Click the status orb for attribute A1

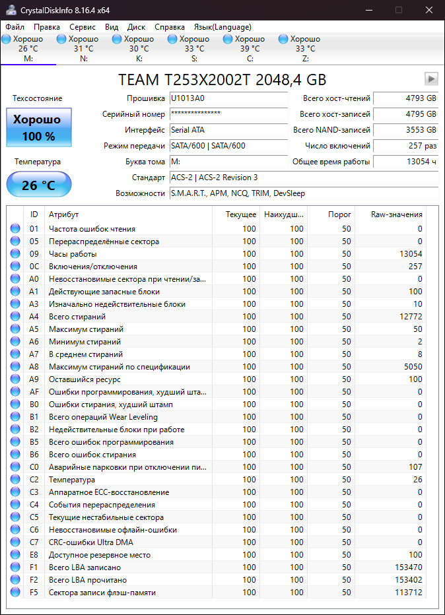click(15, 291)
